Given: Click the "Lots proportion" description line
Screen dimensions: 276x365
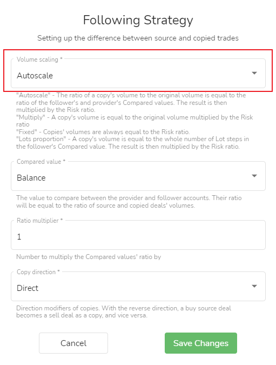Looking at the screenshot, I should (x=132, y=143).
